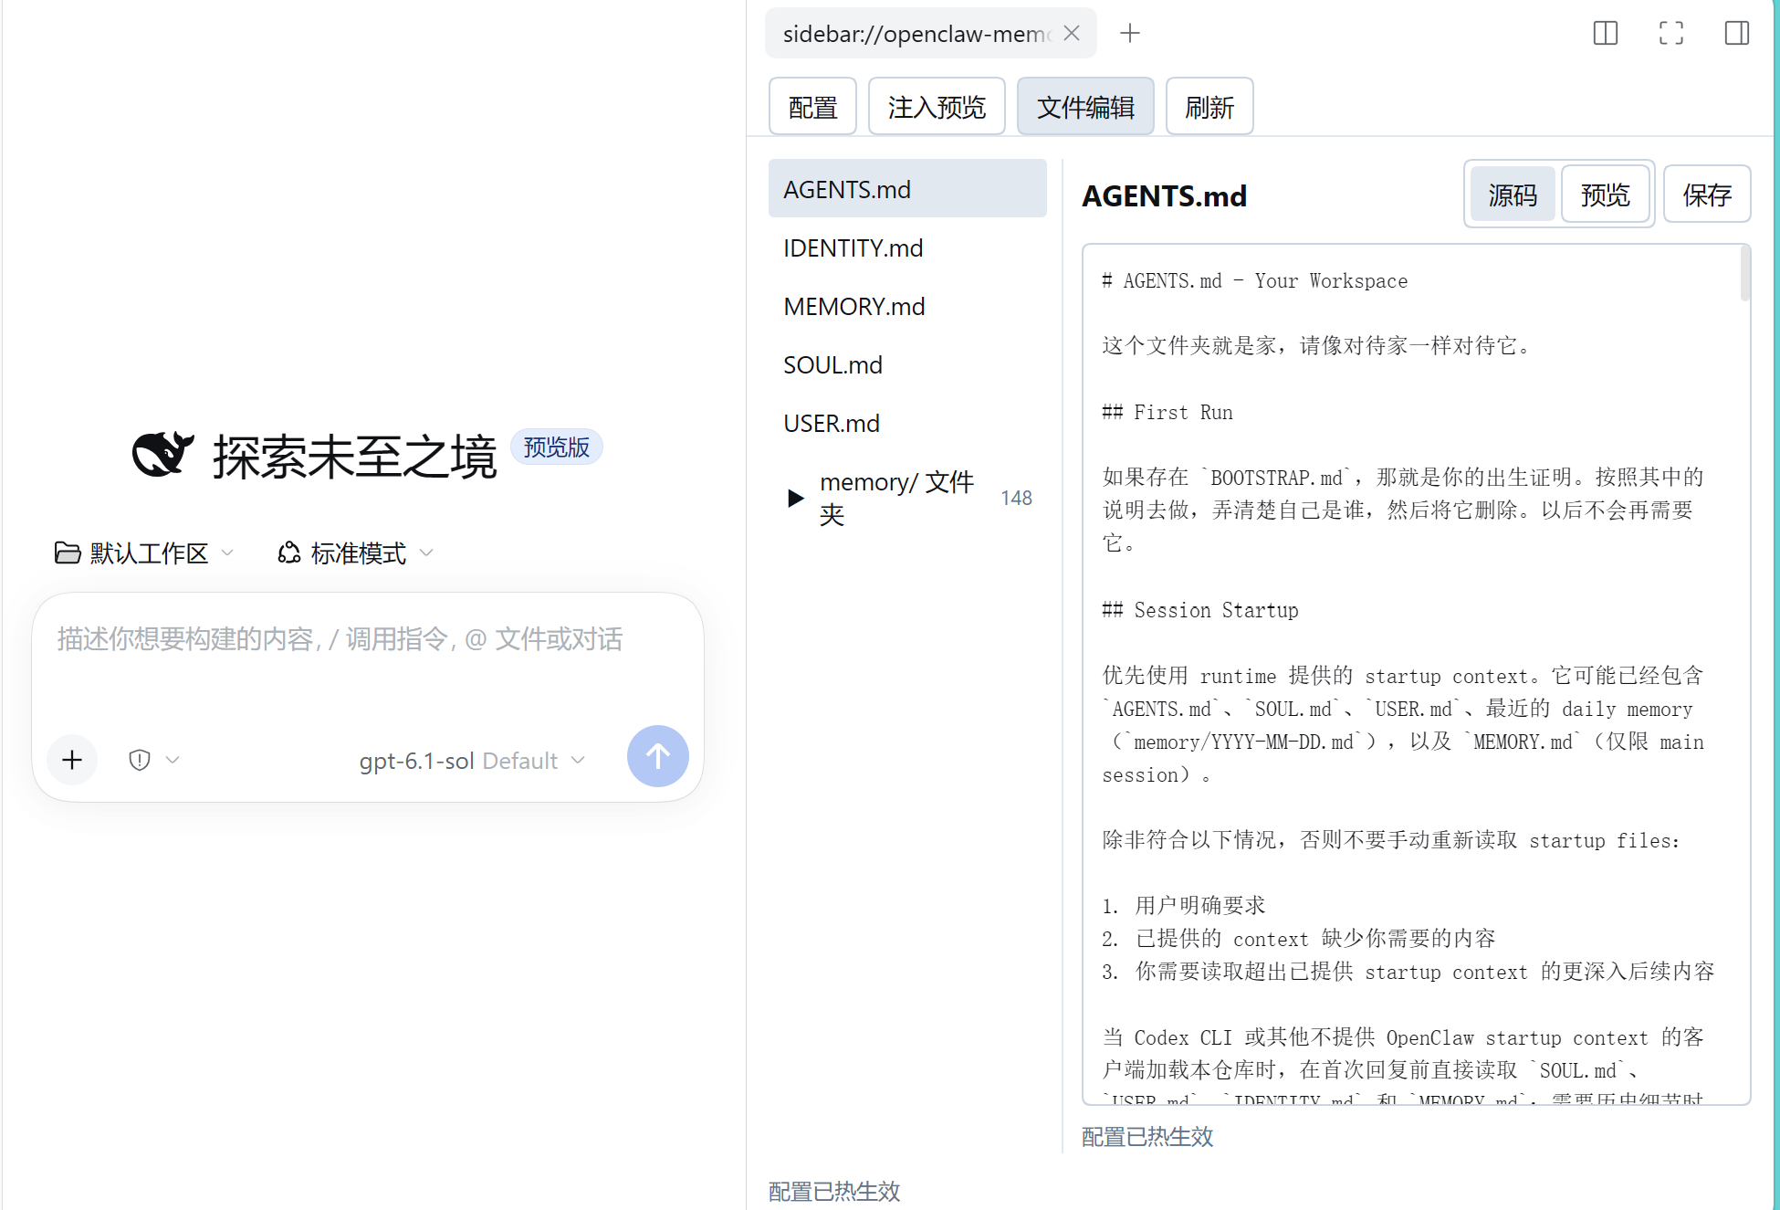
Task: Open the gpt-6.1-sol Default model dropdown
Action: 472,761
